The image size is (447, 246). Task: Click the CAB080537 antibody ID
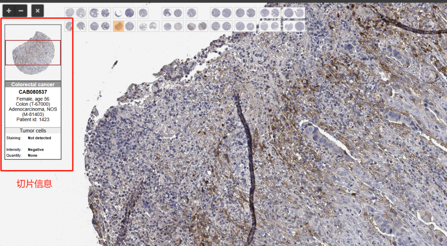tap(33, 92)
